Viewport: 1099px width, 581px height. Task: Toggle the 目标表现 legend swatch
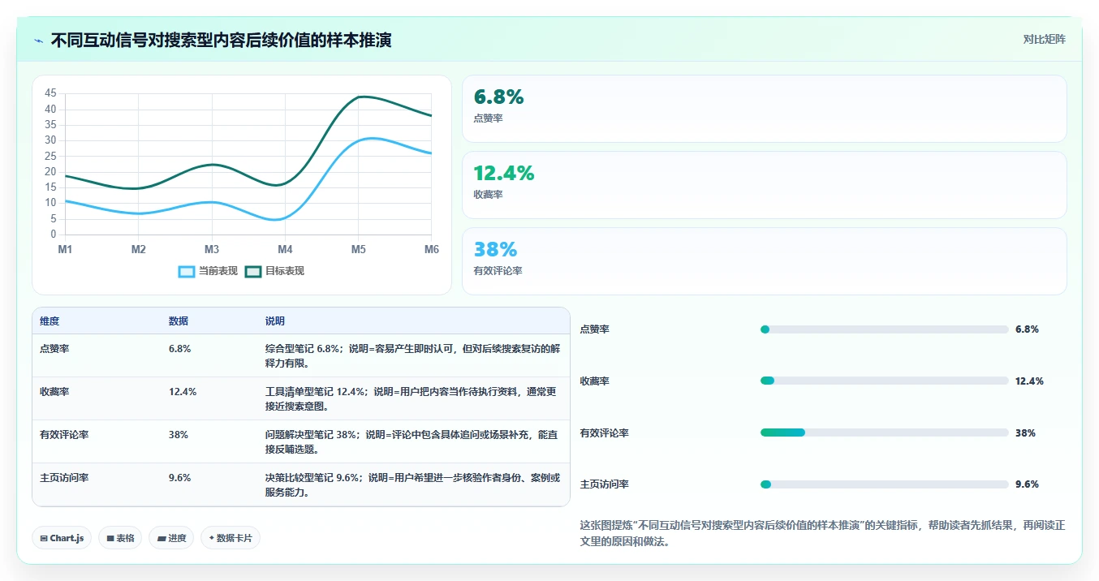[253, 271]
